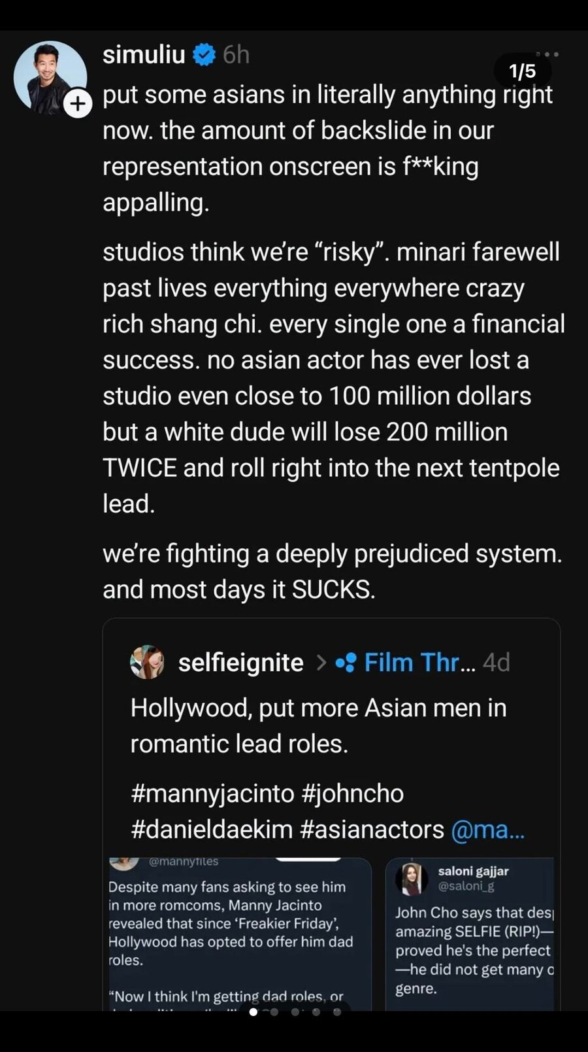Tap the #asianactors hashtag
Viewport: 588px width, 1052px height.
point(372,830)
